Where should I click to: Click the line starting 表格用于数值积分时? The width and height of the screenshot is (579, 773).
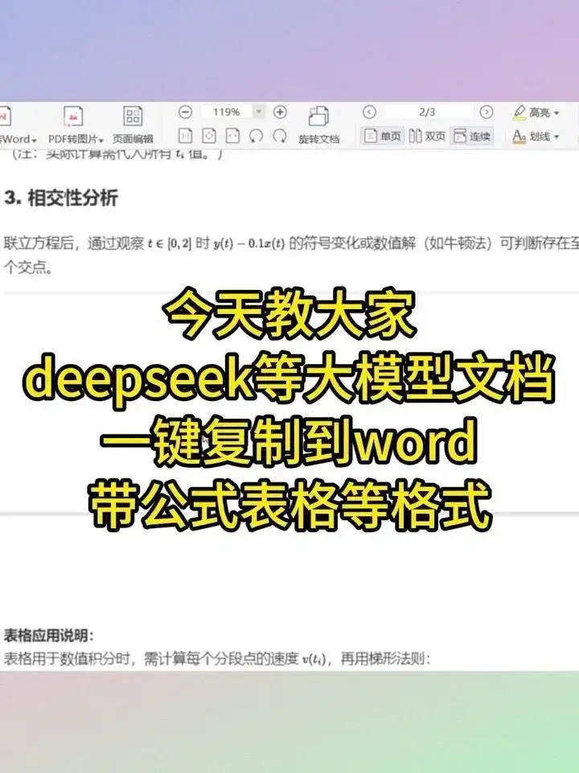[217, 659]
